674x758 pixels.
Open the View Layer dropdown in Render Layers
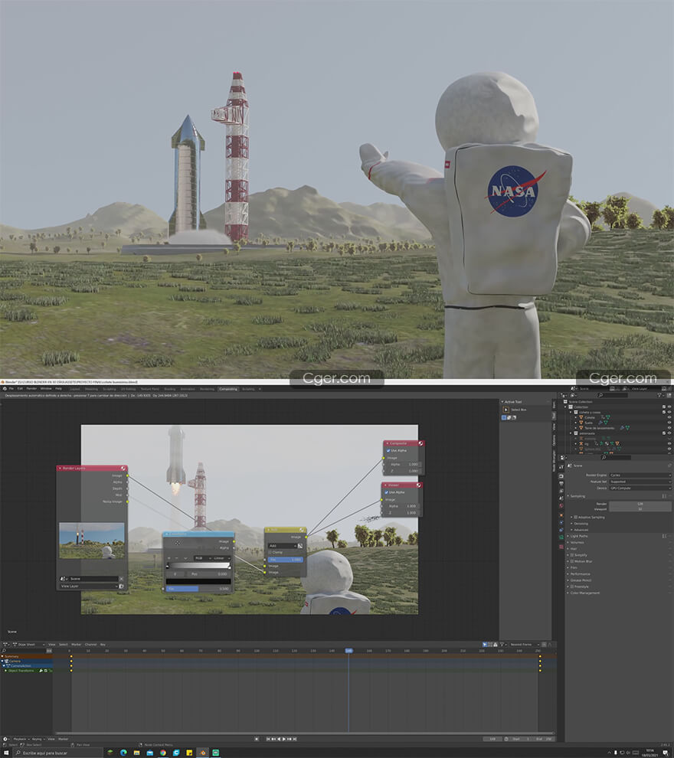(x=89, y=586)
